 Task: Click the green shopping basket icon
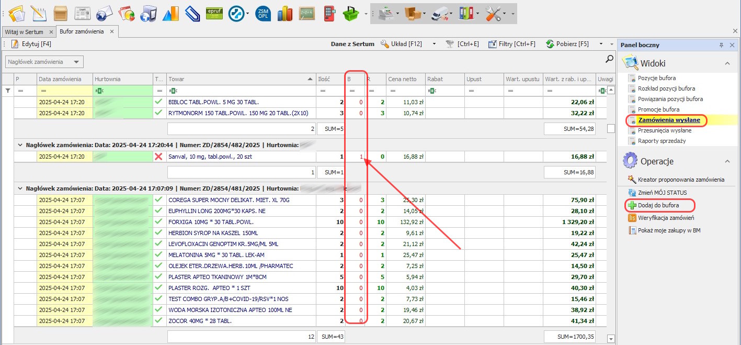click(350, 13)
